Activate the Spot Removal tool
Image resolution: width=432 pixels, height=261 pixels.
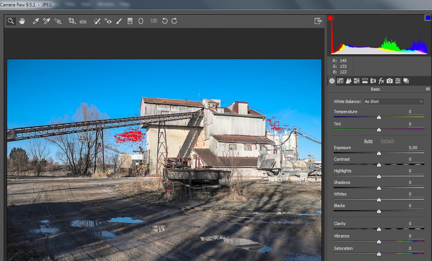(x=97, y=21)
